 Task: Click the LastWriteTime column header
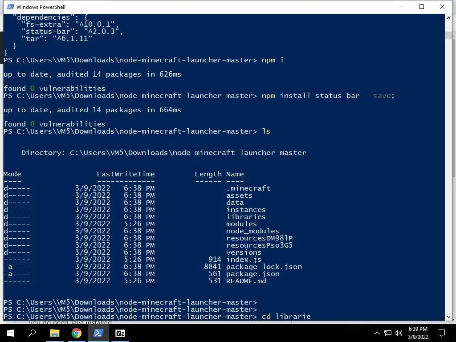coord(126,174)
